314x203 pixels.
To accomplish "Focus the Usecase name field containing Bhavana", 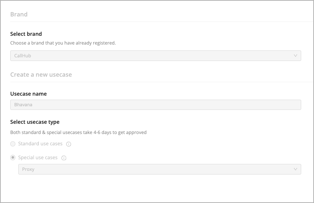I will (156, 105).
